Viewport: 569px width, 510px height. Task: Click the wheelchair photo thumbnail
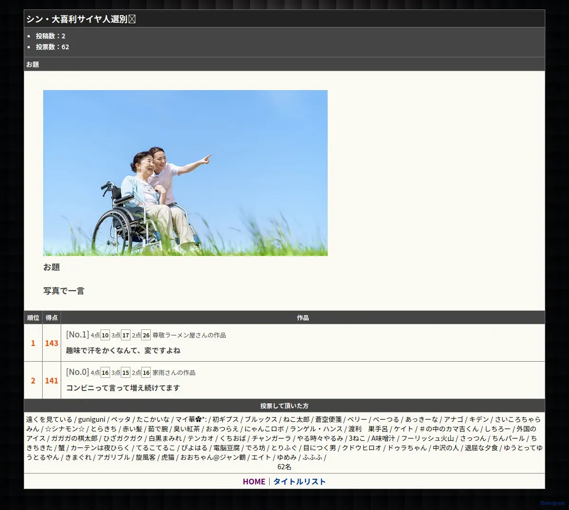click(x=185, y=173)
